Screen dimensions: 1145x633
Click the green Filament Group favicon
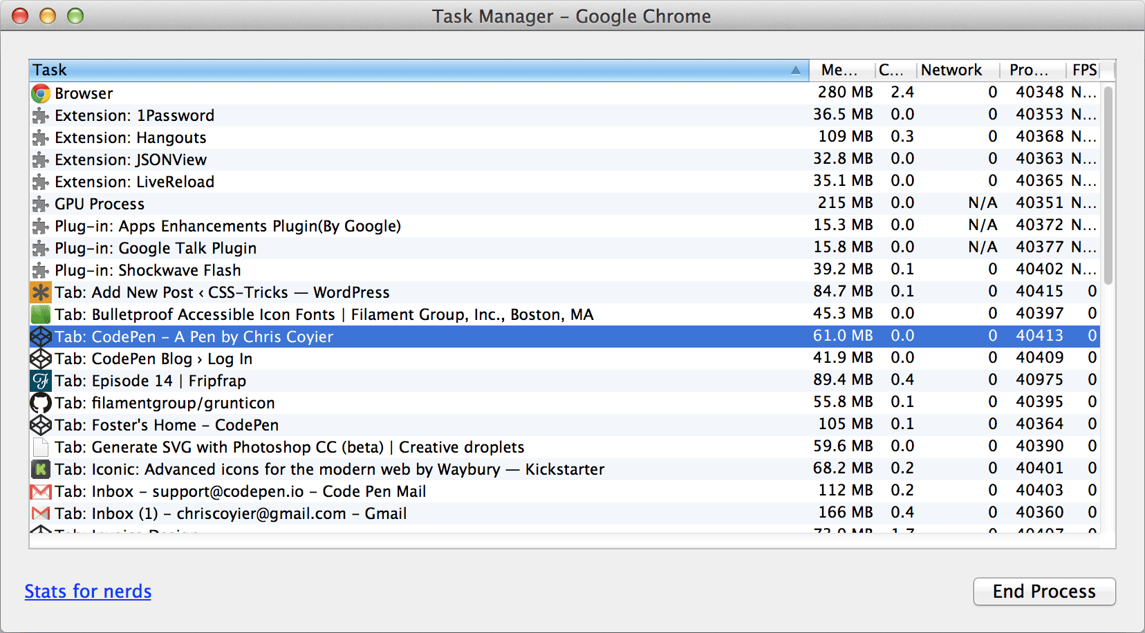click(41, 314)
